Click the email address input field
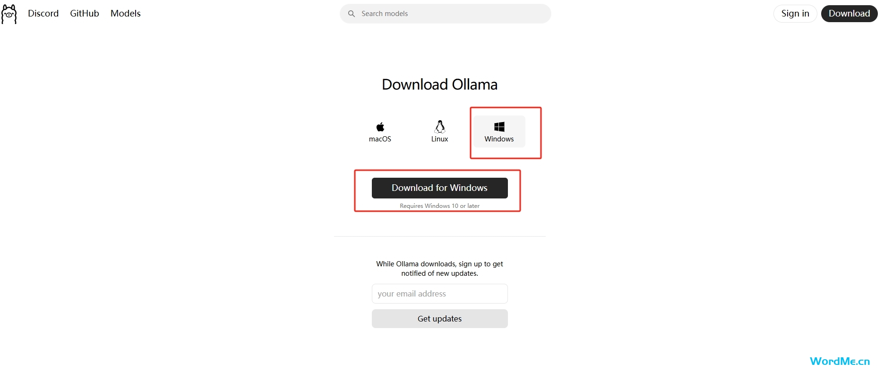This screenshot has width=884, height=379. pos(439,294)
